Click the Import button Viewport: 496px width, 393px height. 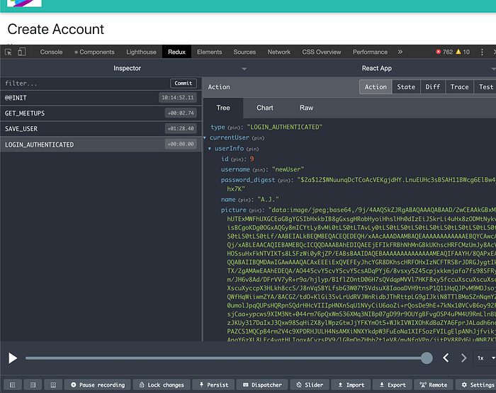click(x=351, y=385)
